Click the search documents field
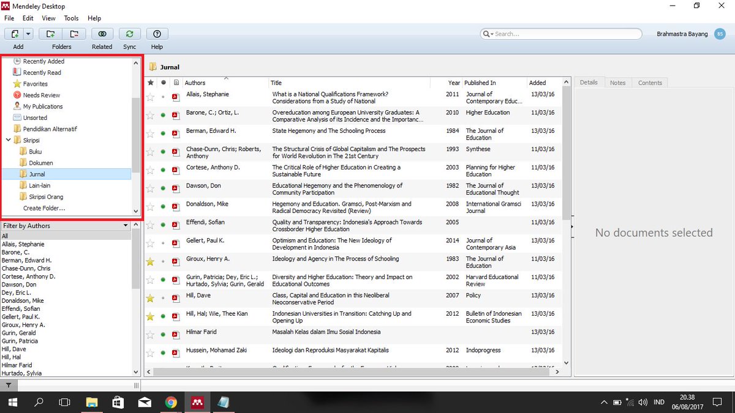The image size is (735, 413). pyautogui.click(x=562, y=34)
